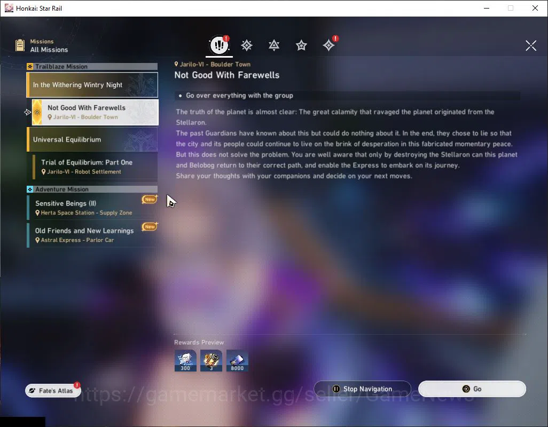Click the Missions clipboard icon
This screenshot has height=427, width=548.
(20, 45)
